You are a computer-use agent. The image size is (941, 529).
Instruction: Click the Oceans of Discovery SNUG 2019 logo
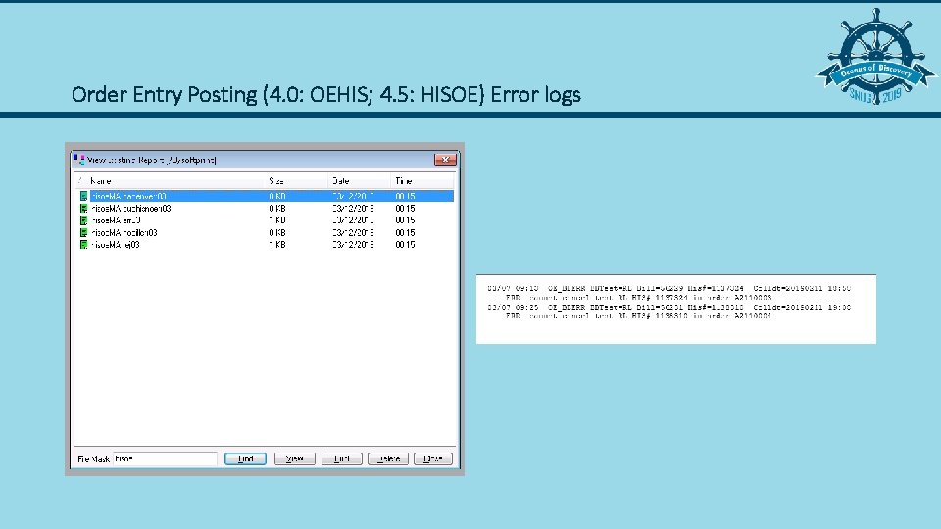point(876,57)
